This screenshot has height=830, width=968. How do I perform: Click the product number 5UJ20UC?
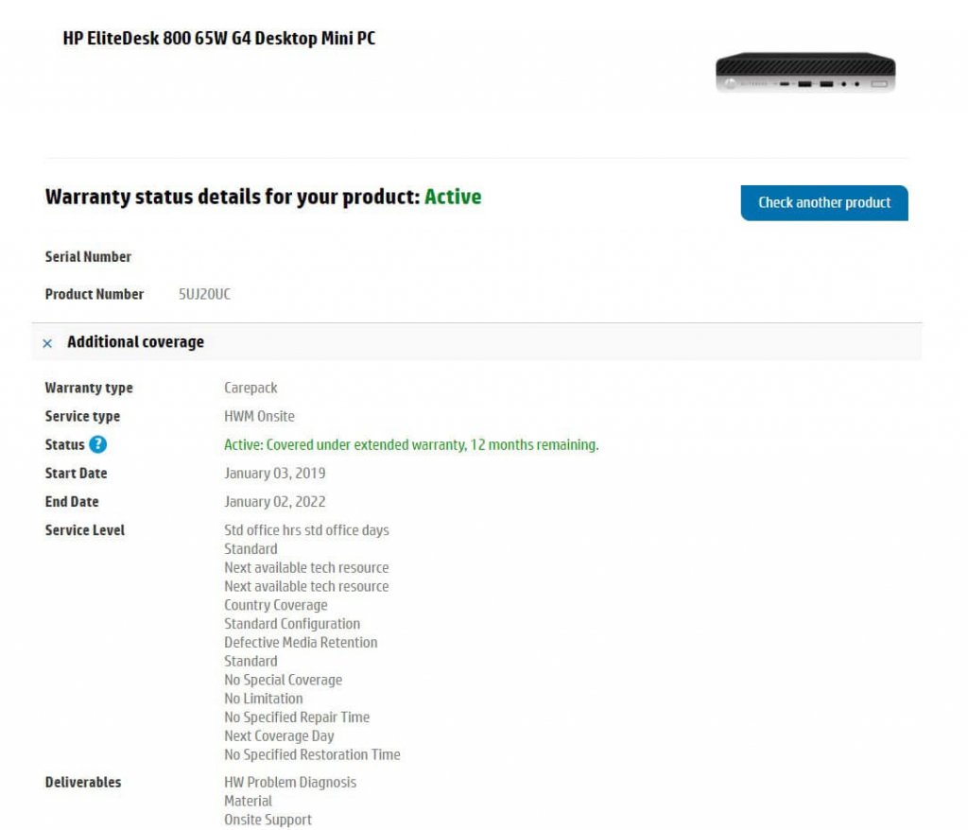pyautogui.click(x=204, y=294)
